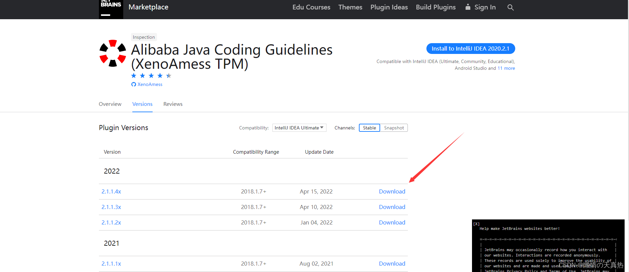Open Marketplace home link
Image resolution: width=629 pixels, height=272 pixels.
[x=148, y=7]
